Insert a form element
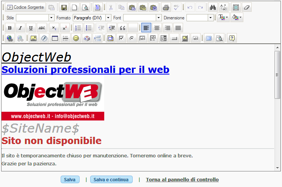This screenshot has width=282, height=187. [111, 38]
